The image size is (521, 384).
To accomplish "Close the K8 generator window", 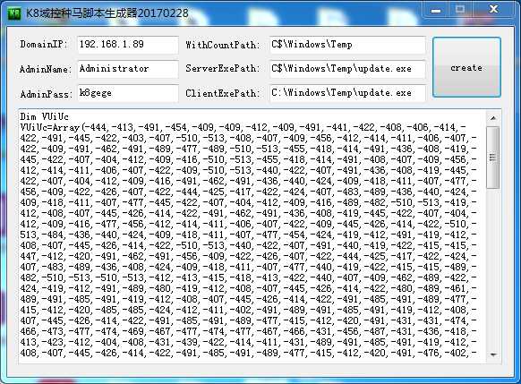I will click(x=493, y=9).
